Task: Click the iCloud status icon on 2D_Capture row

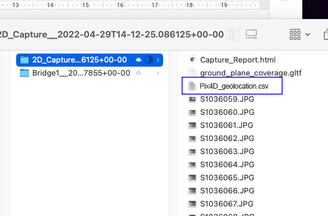Action: pyautogui.click(x=139, y=60)
